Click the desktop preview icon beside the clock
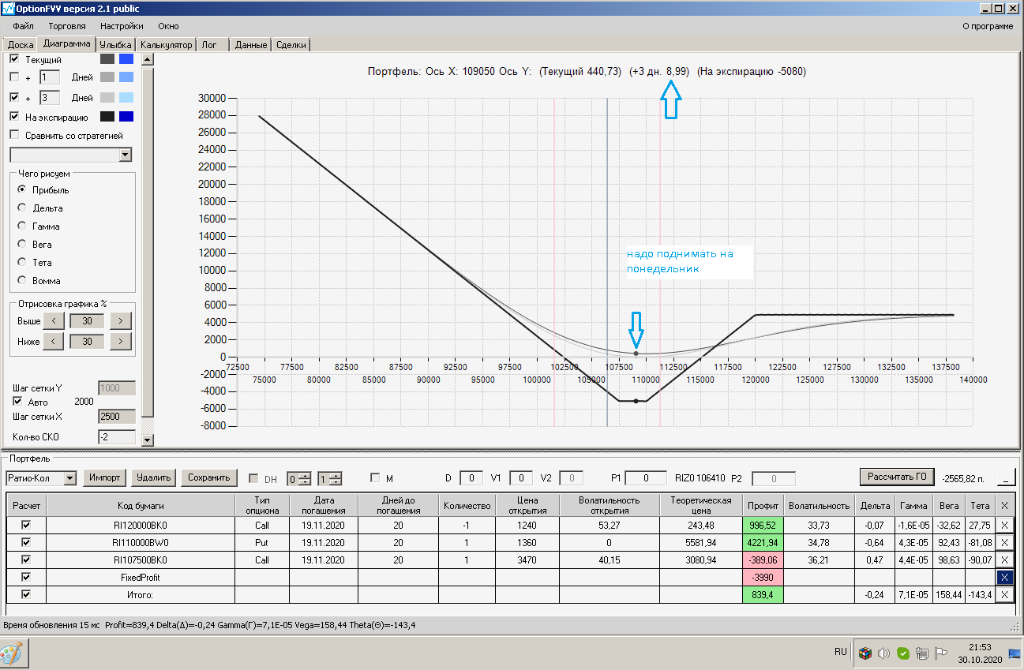 [1014, 653]
